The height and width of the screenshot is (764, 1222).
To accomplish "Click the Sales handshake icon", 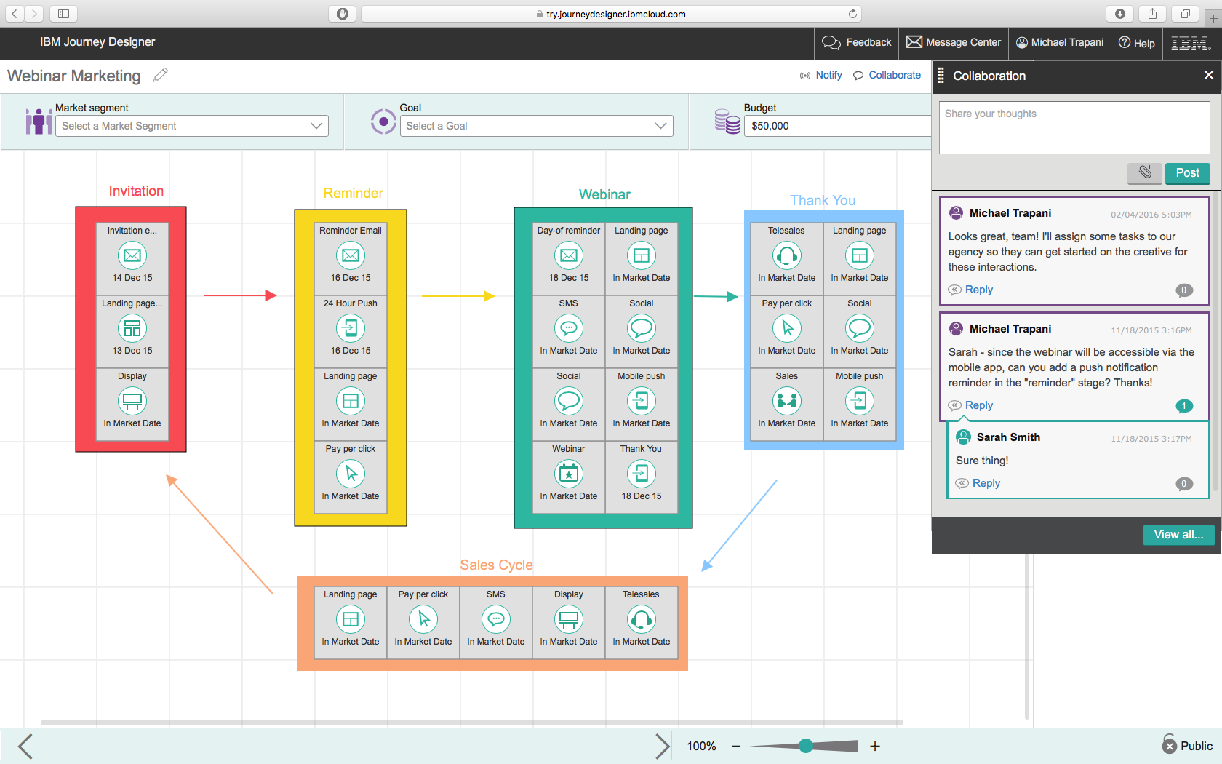I will (786, 401).
